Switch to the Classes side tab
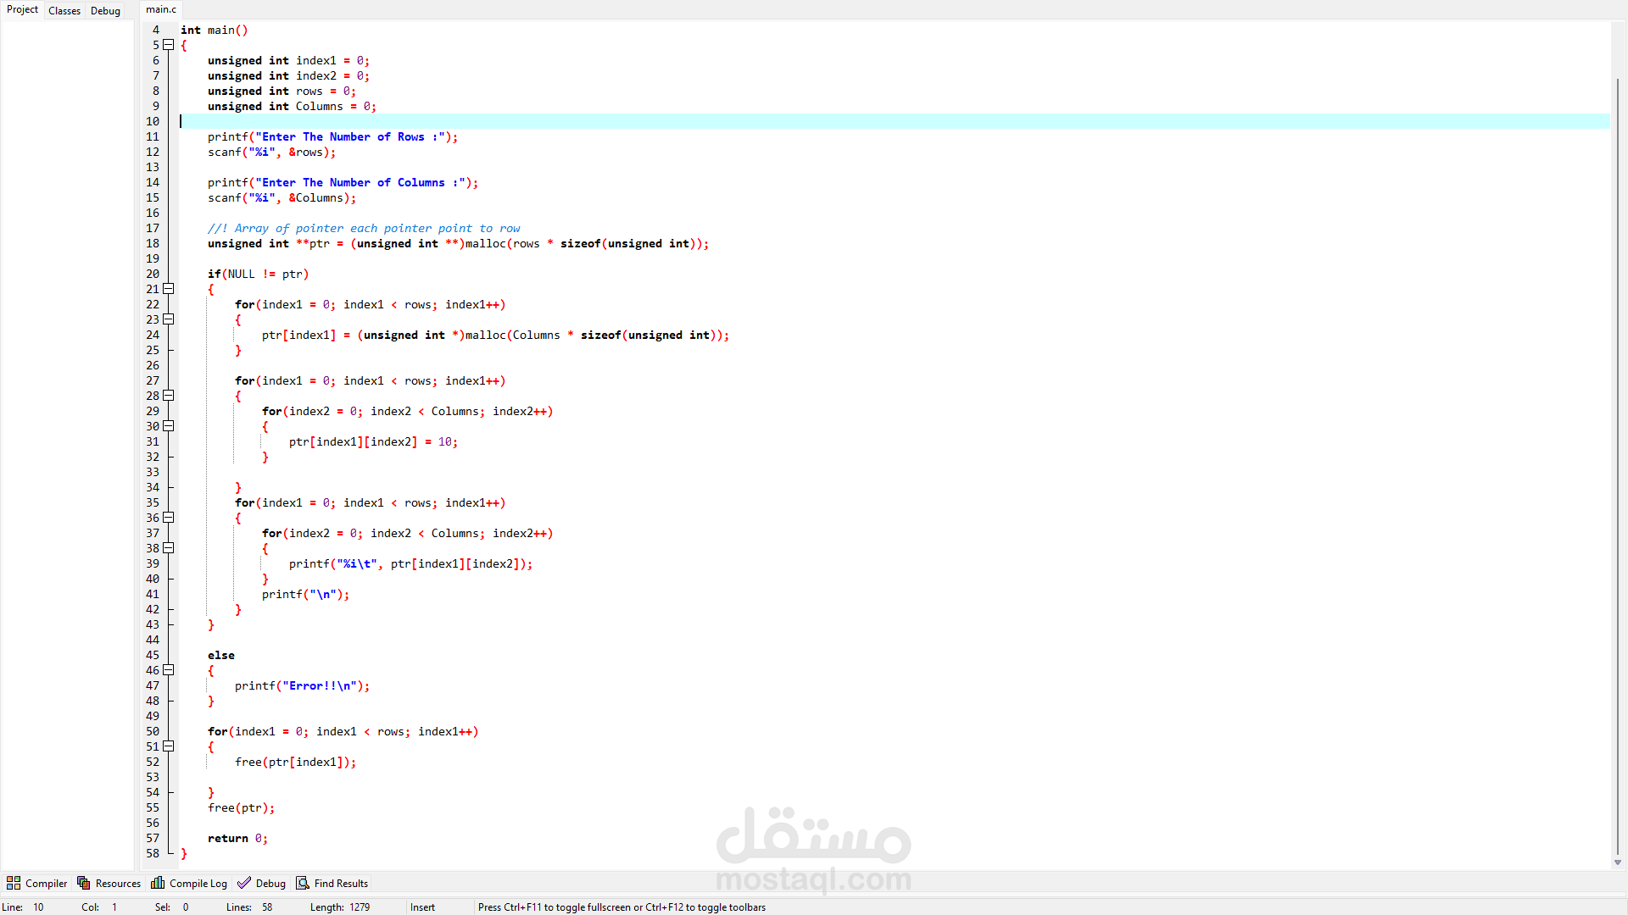This screenshot has width=1628, height=915. click(x=64, y=11)
